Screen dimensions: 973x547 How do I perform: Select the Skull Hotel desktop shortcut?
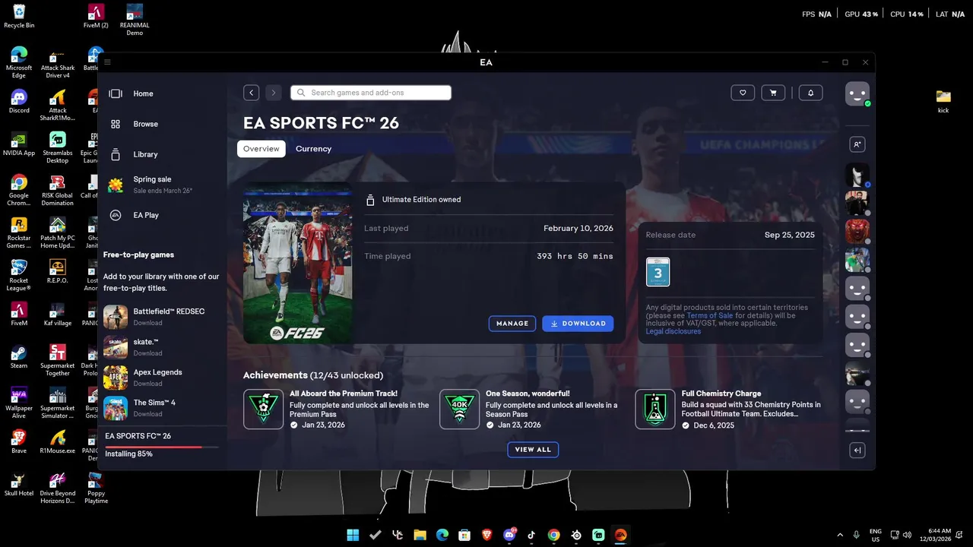pos(19,483)
